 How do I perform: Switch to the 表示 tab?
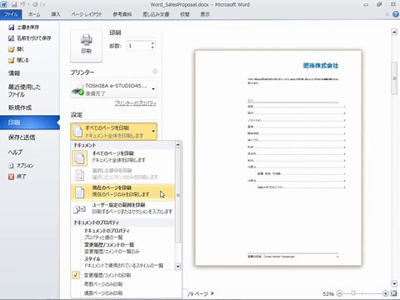pos(205,14)
